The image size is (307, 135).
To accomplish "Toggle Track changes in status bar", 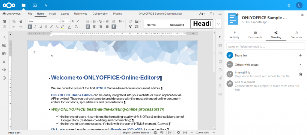I will click(x=170, y=133).
